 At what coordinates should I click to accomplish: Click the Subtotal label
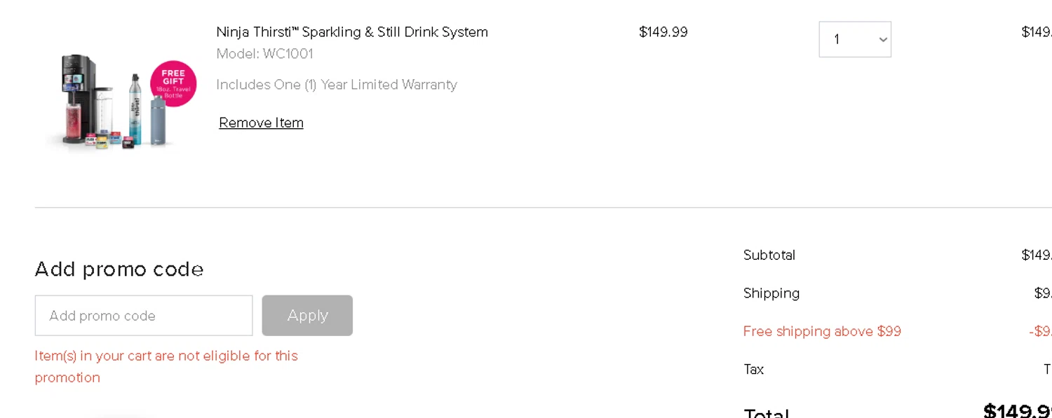click(x=769, y=256)
